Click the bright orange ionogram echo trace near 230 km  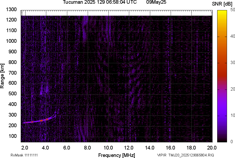click(39, 120)
